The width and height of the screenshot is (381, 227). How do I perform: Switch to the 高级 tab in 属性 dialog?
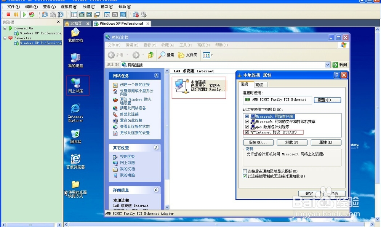(259, 85)
